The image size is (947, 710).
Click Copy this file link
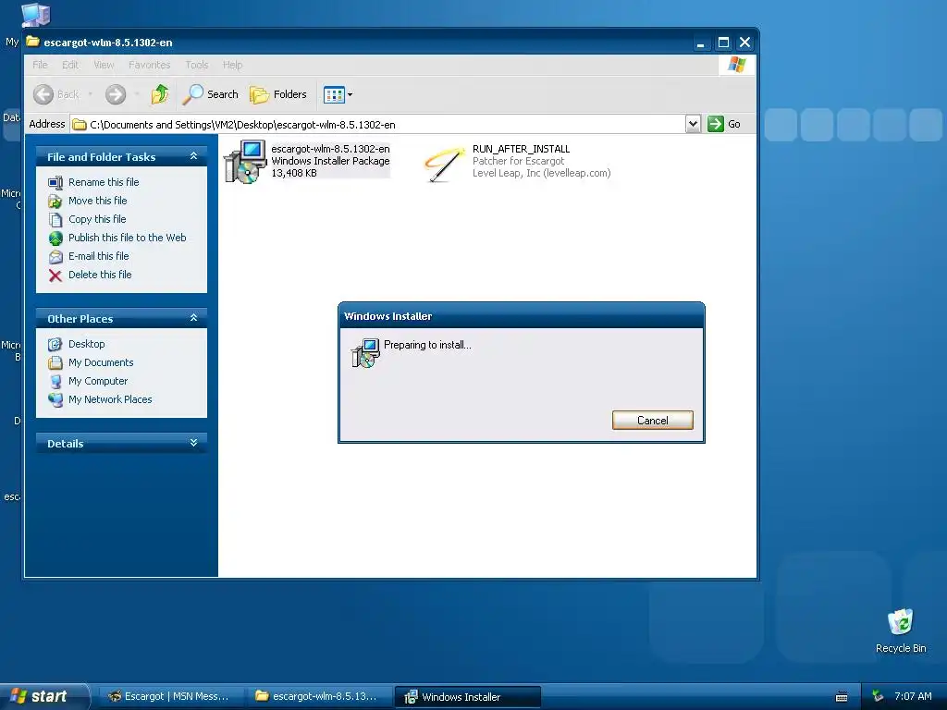pos(96,219)
